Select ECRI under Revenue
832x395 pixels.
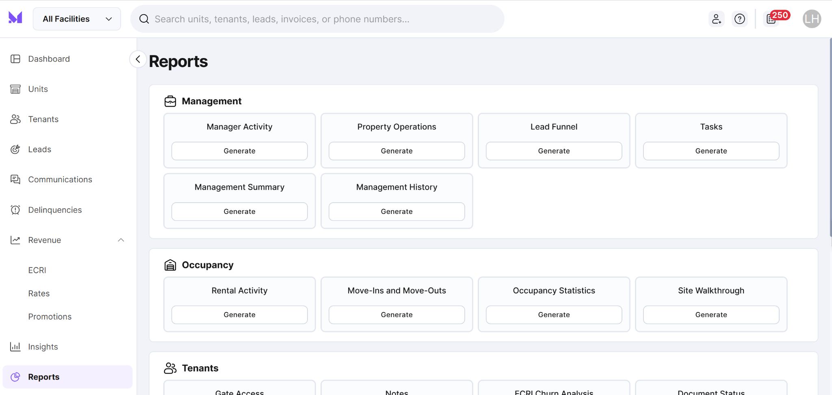point(37,270)
